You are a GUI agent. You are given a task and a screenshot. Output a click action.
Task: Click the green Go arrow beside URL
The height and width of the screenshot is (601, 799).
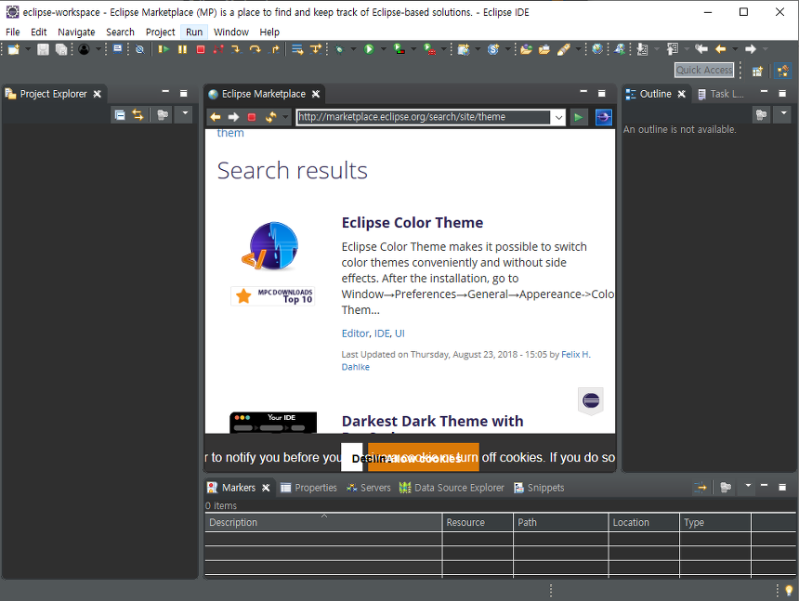pyautogui.click(x=579, y=117)
